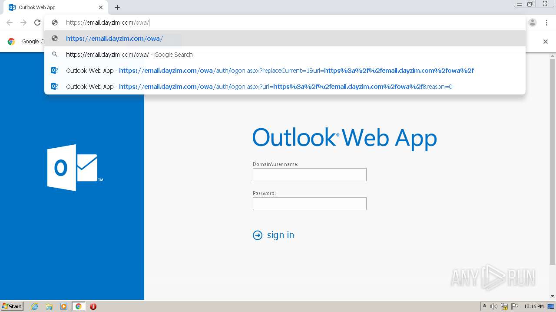Open the Windows Start menu
Viewport: 556px width, 312px height.
click(12, 306)
